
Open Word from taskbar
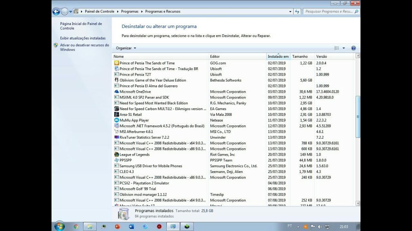[131, 227]
